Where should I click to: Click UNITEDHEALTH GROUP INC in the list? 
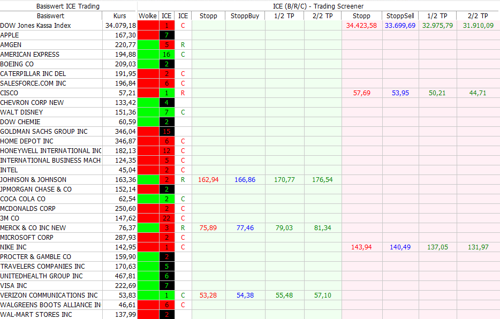coord(41,276)
